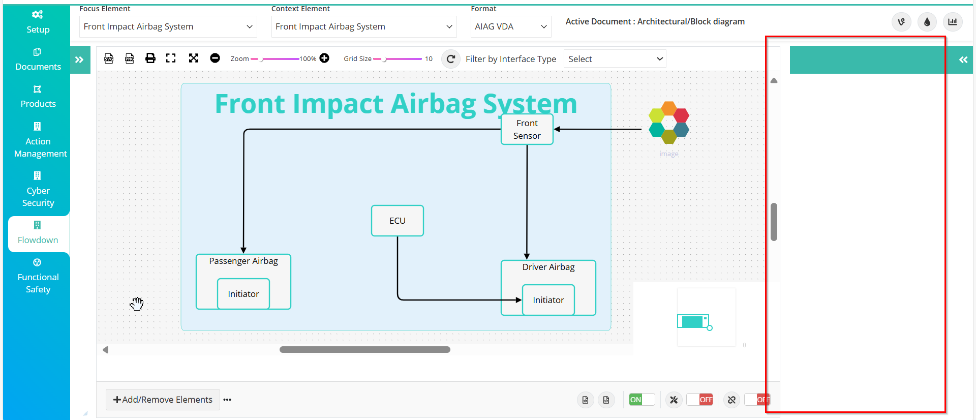Open Cyber Security in the sidebar
The image size is (976, 420).
point(38,190)
